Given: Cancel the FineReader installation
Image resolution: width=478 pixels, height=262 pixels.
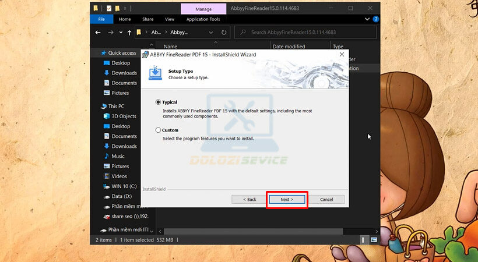Looking at the screenshot, I should click(x=326, y=199).
